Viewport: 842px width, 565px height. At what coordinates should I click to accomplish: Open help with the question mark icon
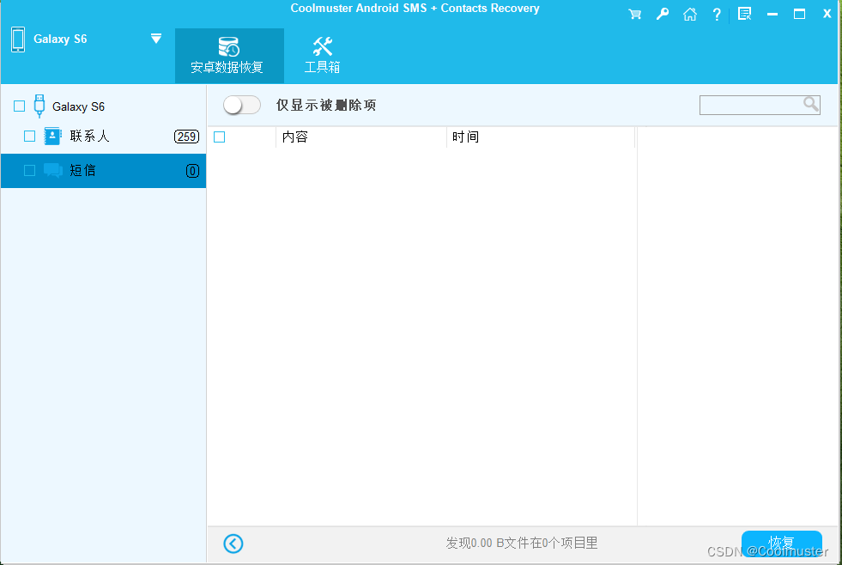717,15
